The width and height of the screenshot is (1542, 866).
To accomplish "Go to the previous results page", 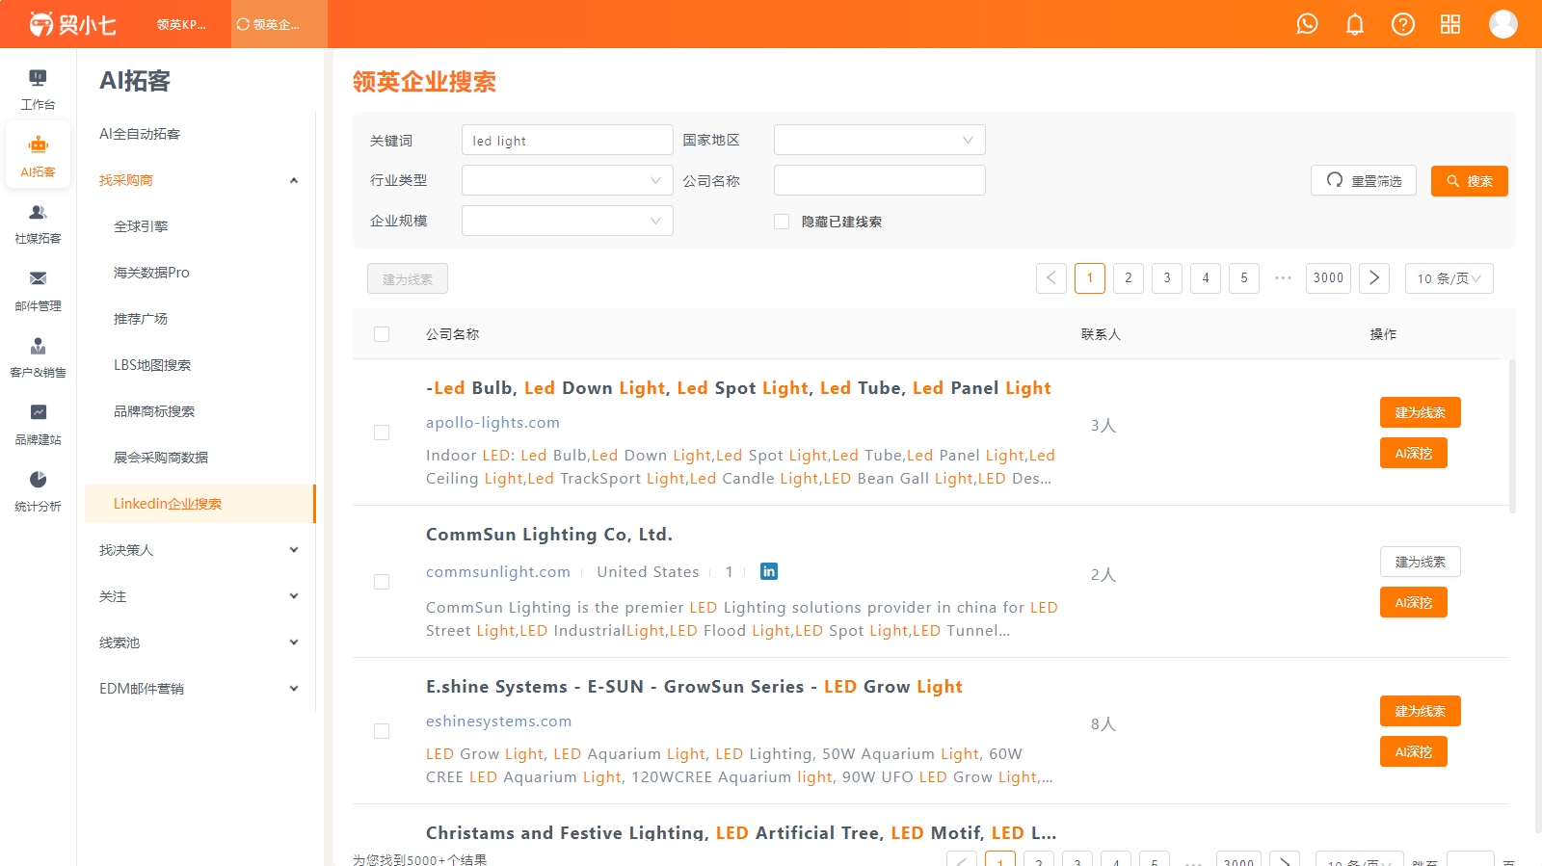I will point(1051,278).
